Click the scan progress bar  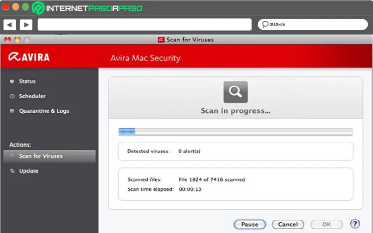coord(235,132)
